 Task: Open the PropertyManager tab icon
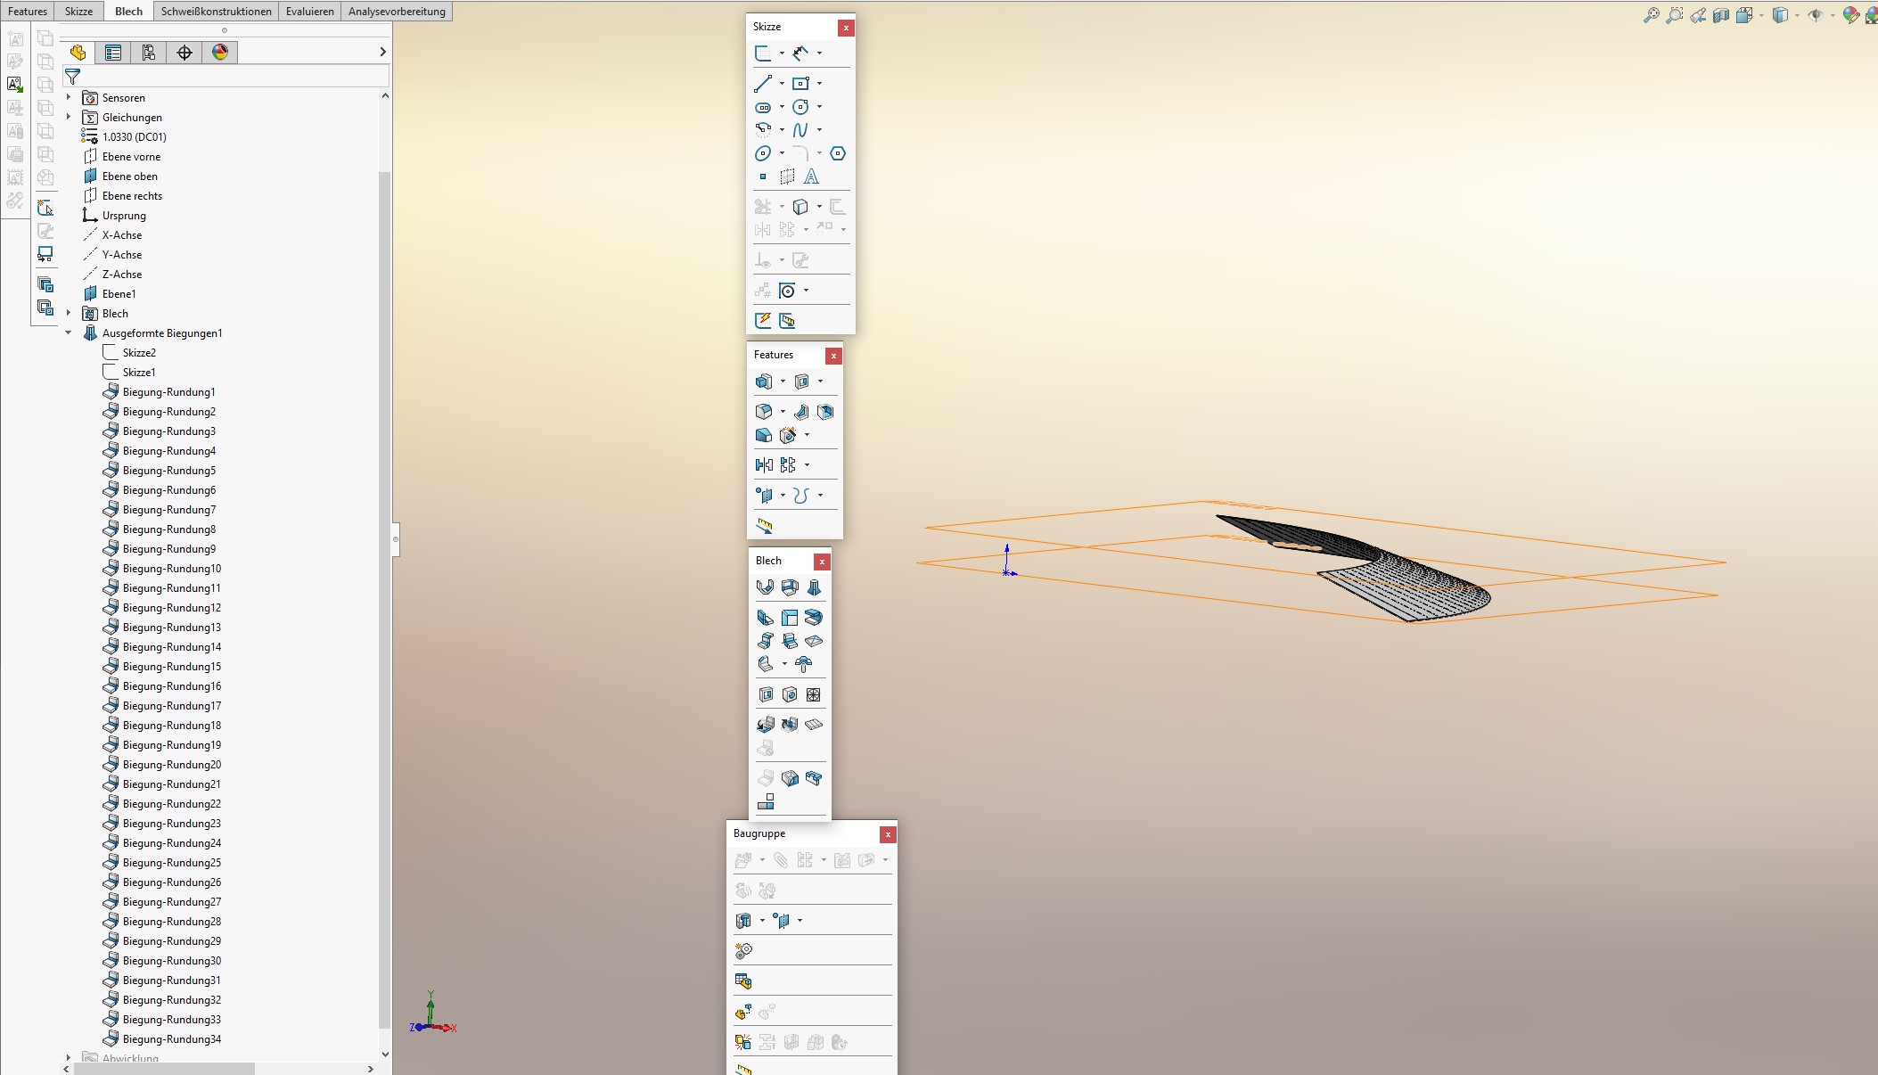pyautogui.click(x=113, y=53)
